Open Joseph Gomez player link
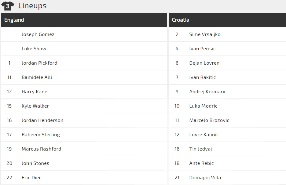286x185 pixels. click(38, 34)
